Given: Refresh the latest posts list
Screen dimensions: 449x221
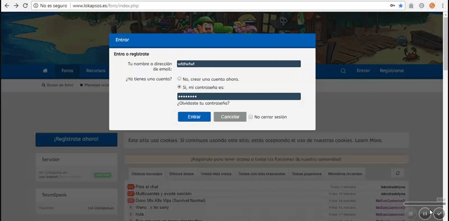Looking at the screenshot, I should click(397, 173).
